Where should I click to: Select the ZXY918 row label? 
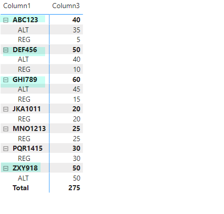(25, 168)
